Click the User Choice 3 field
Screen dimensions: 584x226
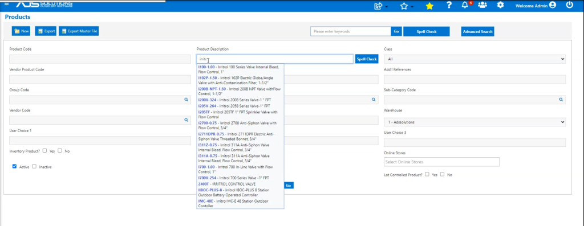pos(474,142)
